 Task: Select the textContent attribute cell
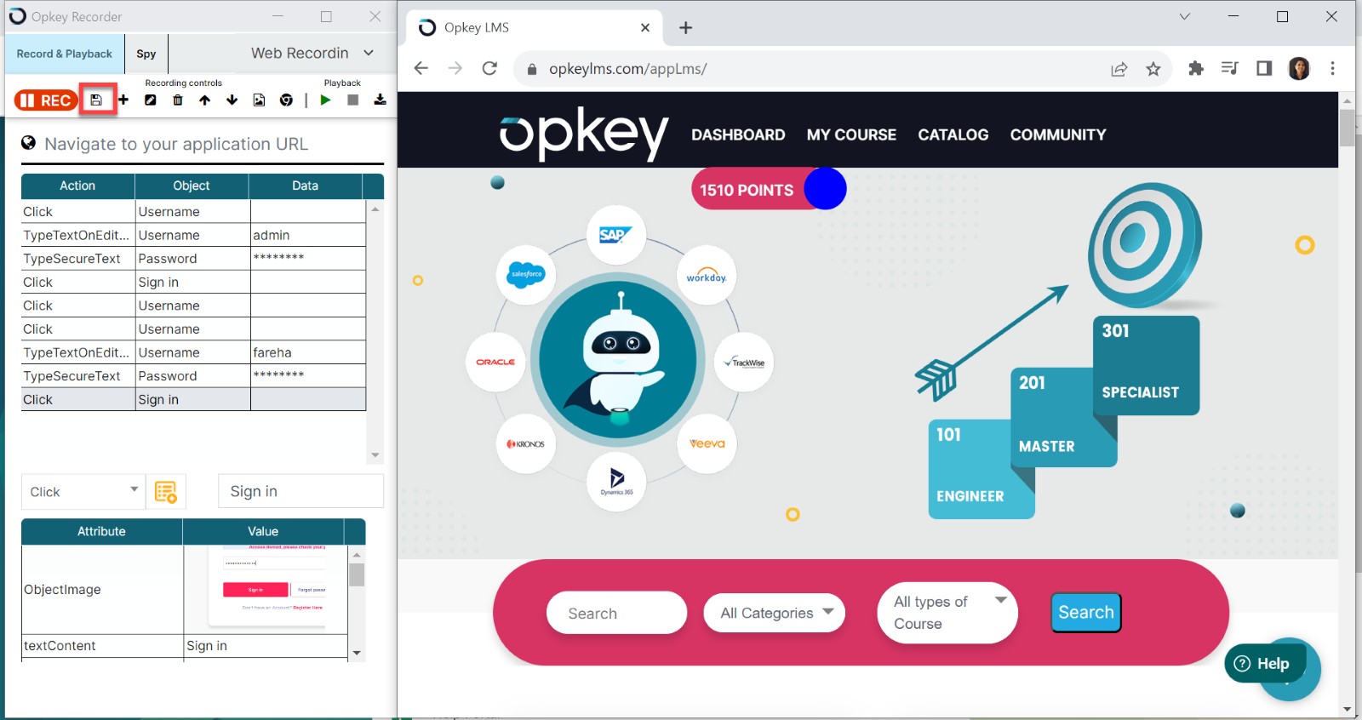coord(101,646)
